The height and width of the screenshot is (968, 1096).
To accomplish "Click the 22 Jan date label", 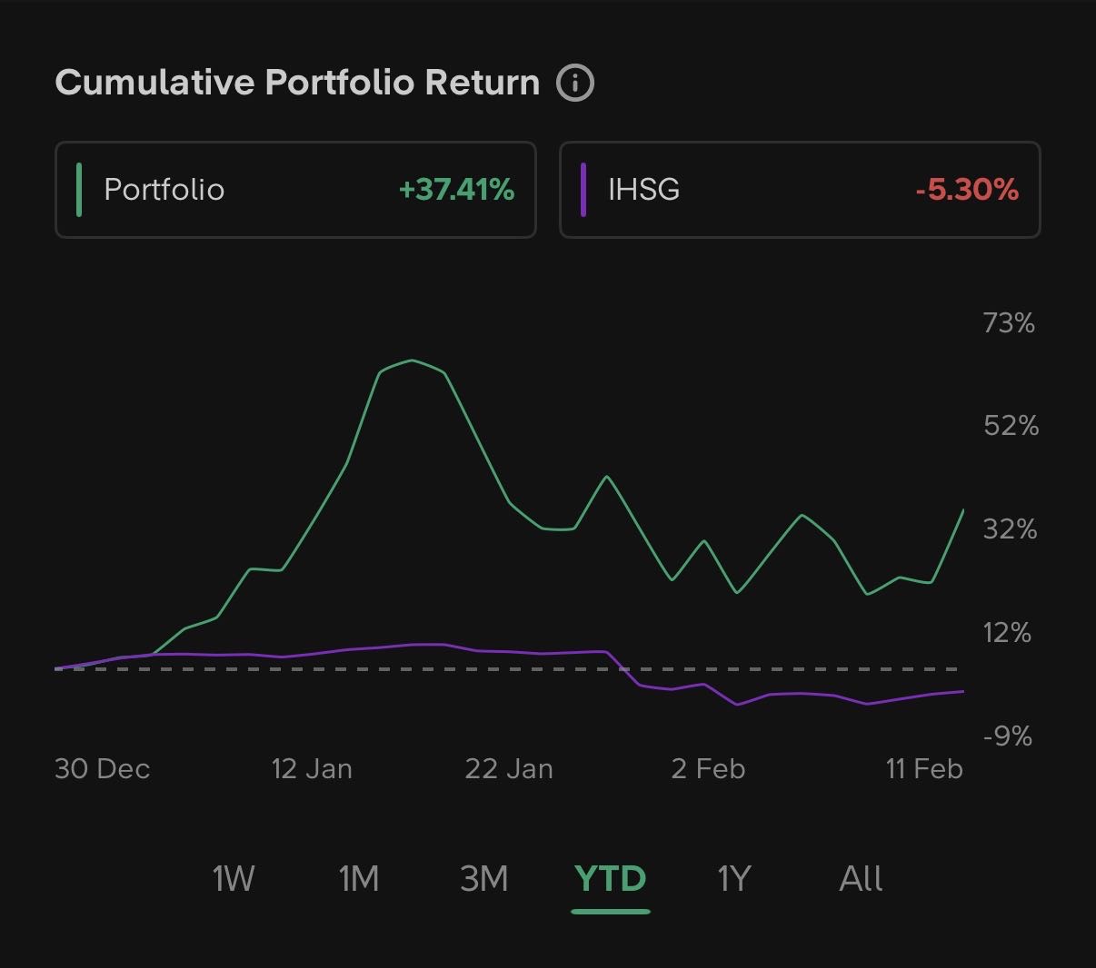I will click(509, 769).
